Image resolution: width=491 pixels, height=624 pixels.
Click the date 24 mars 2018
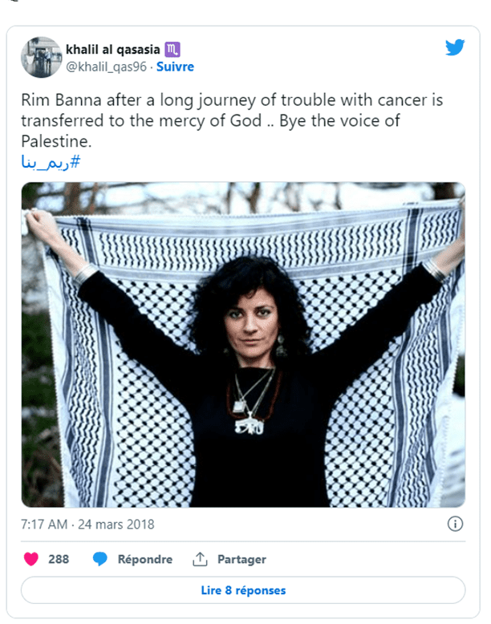(116, 524)
